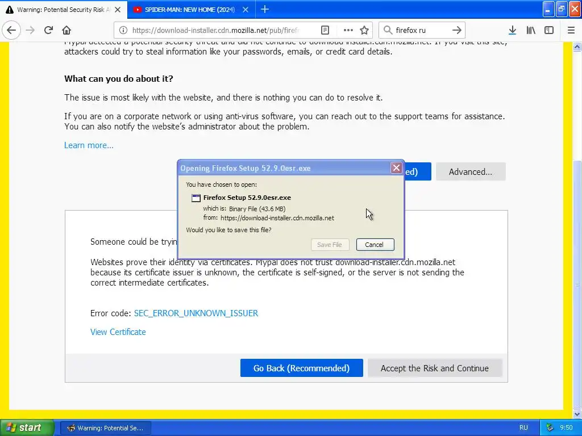
Task: Click the Cancel button in download dialog
Action: coord(375,245)
